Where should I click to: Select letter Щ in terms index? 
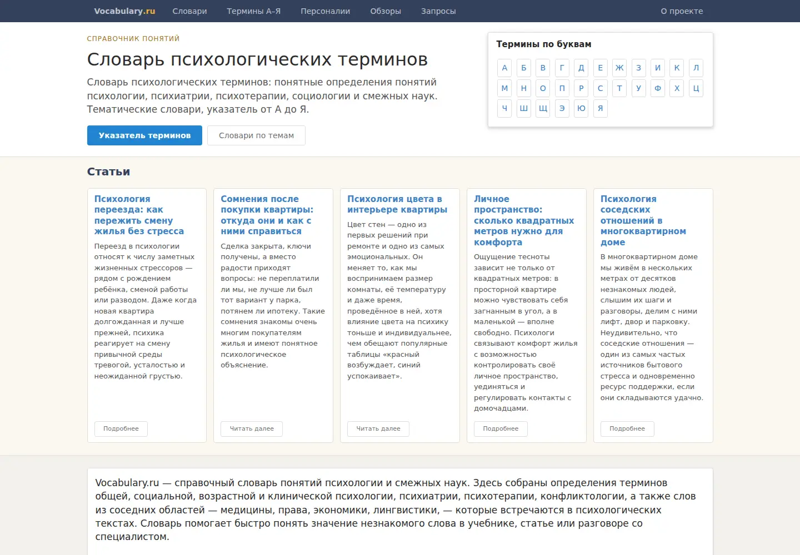(x=543, y=108)
